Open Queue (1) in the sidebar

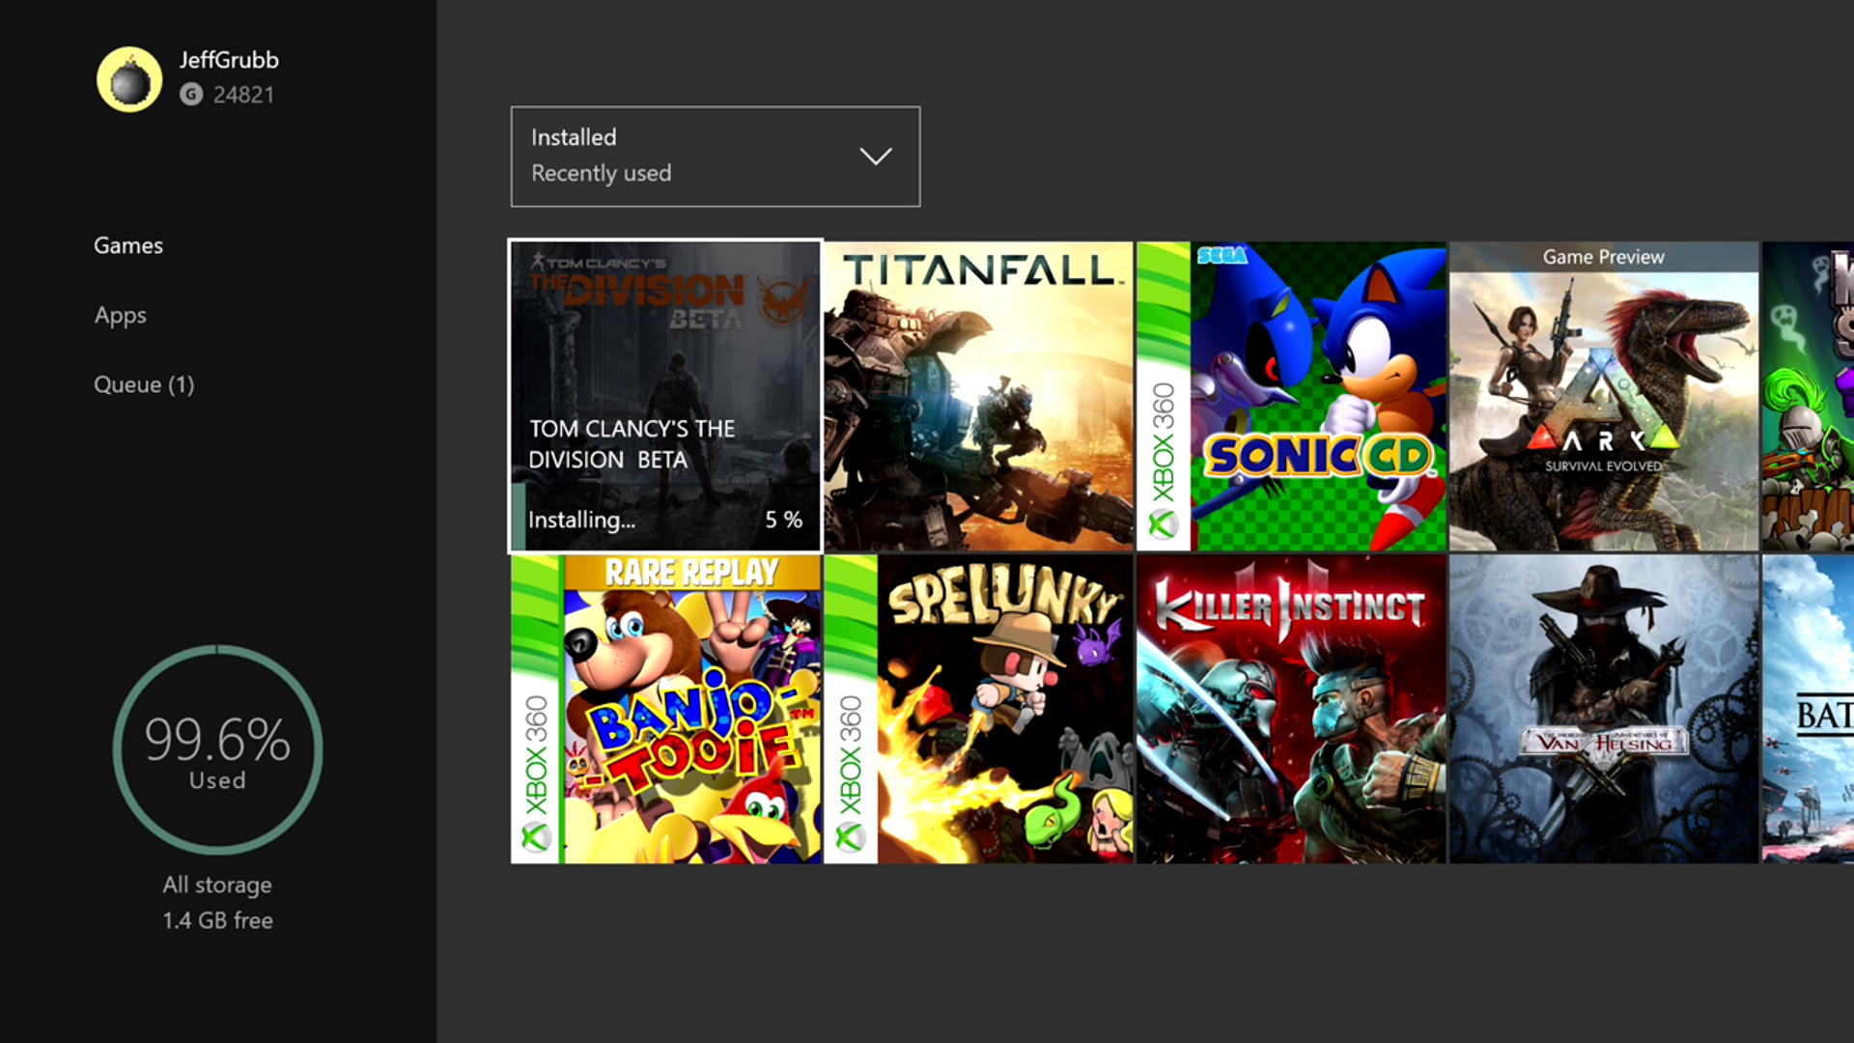144,384
